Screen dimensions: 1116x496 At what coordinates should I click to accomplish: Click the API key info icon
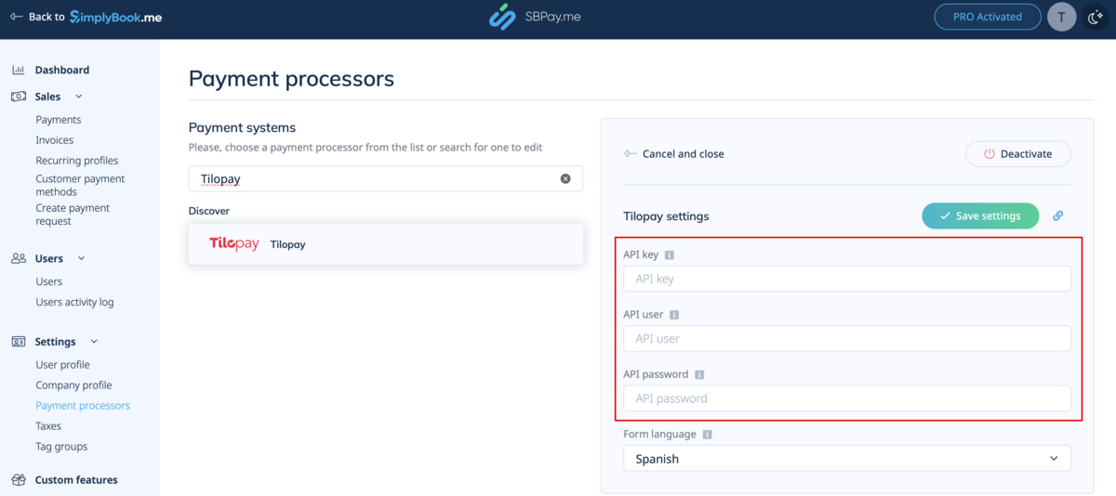[670, 255]
